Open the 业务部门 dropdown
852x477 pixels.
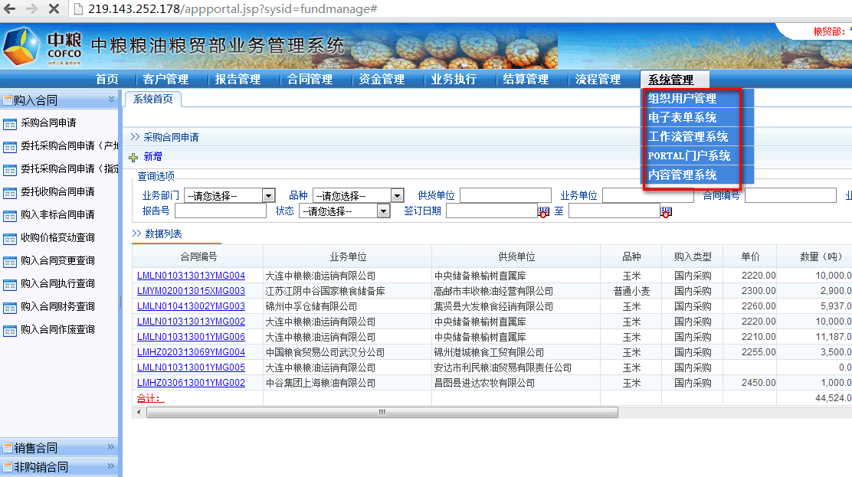coord(268,195)
